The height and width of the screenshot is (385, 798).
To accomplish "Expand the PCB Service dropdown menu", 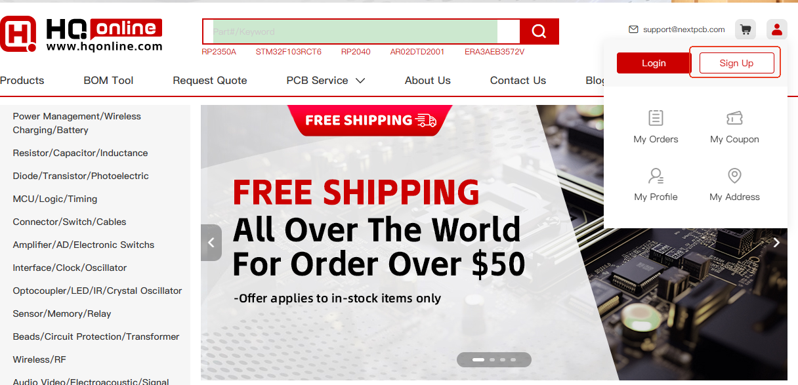I will [x=325, y=81].
